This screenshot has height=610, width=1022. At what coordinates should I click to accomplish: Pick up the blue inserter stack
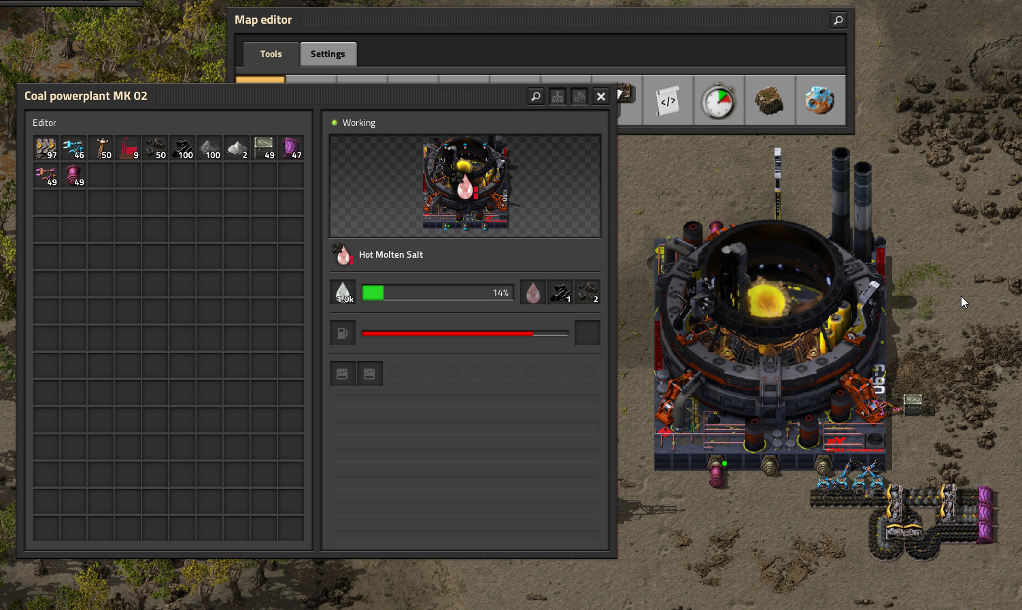click(73, 148)
